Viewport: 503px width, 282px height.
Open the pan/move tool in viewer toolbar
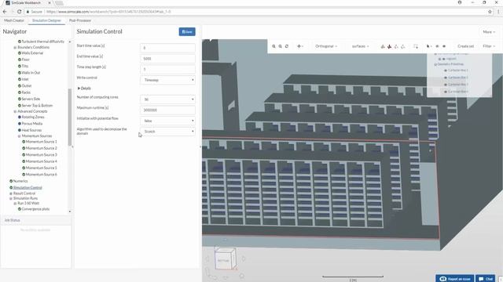pos(300,46)
